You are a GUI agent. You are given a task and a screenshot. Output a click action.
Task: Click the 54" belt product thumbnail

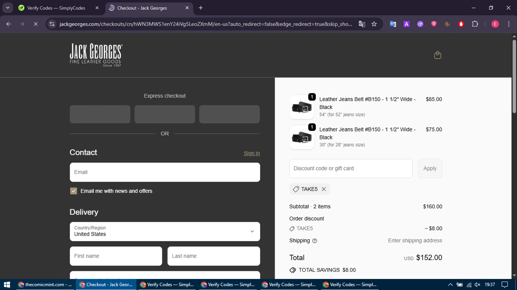302,107
